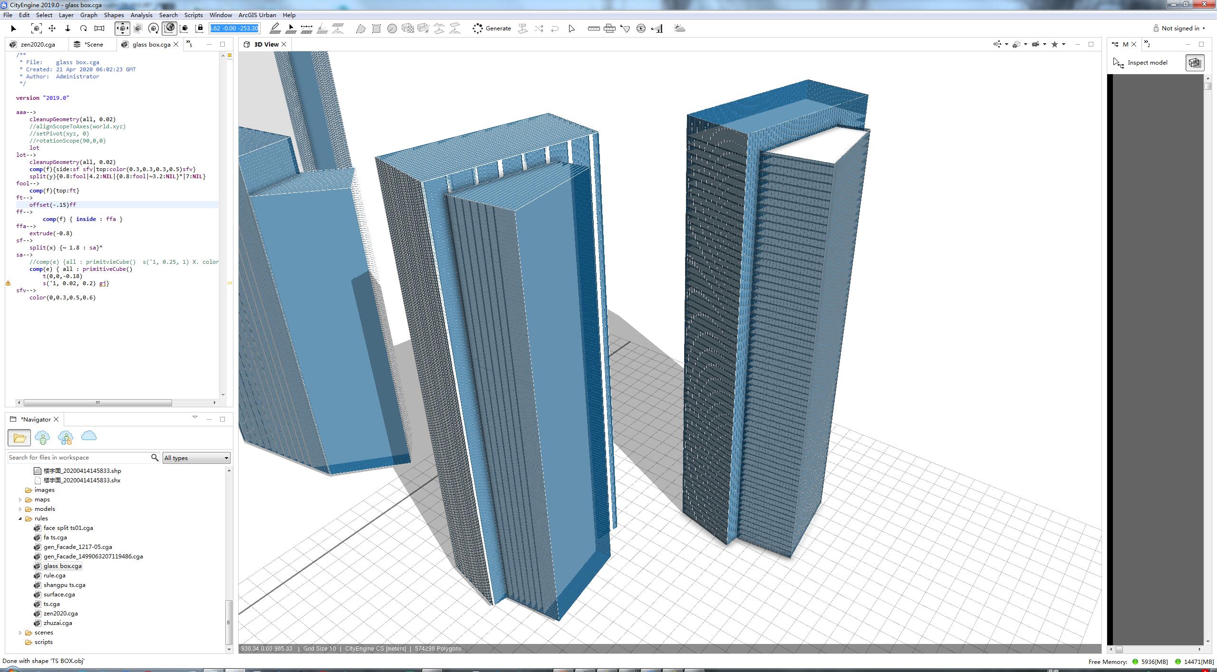Toggle the object-edit mode move-arrows button
This screenshot has height=672, width=1217.
pyautogui.click(x=122, y=29)
